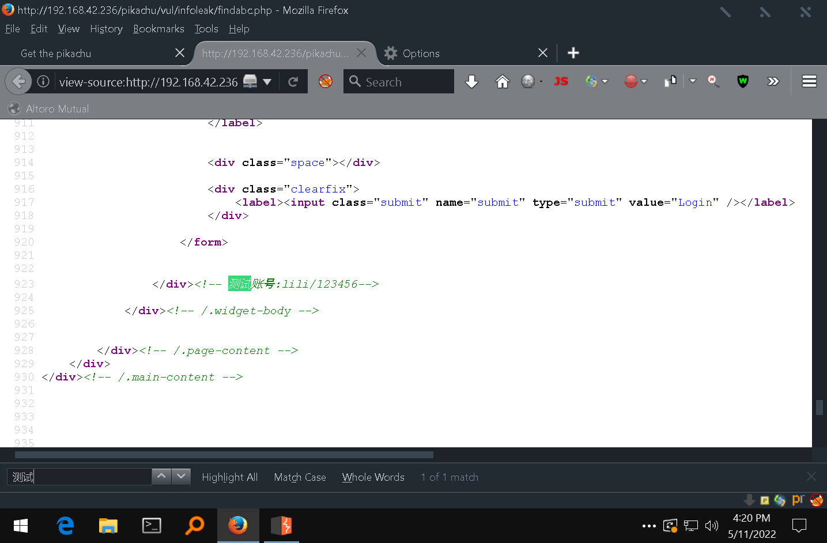Screen dimensions: 827x543
Task: Open dropdown after the white pages icon
Action: coord(693,81)
